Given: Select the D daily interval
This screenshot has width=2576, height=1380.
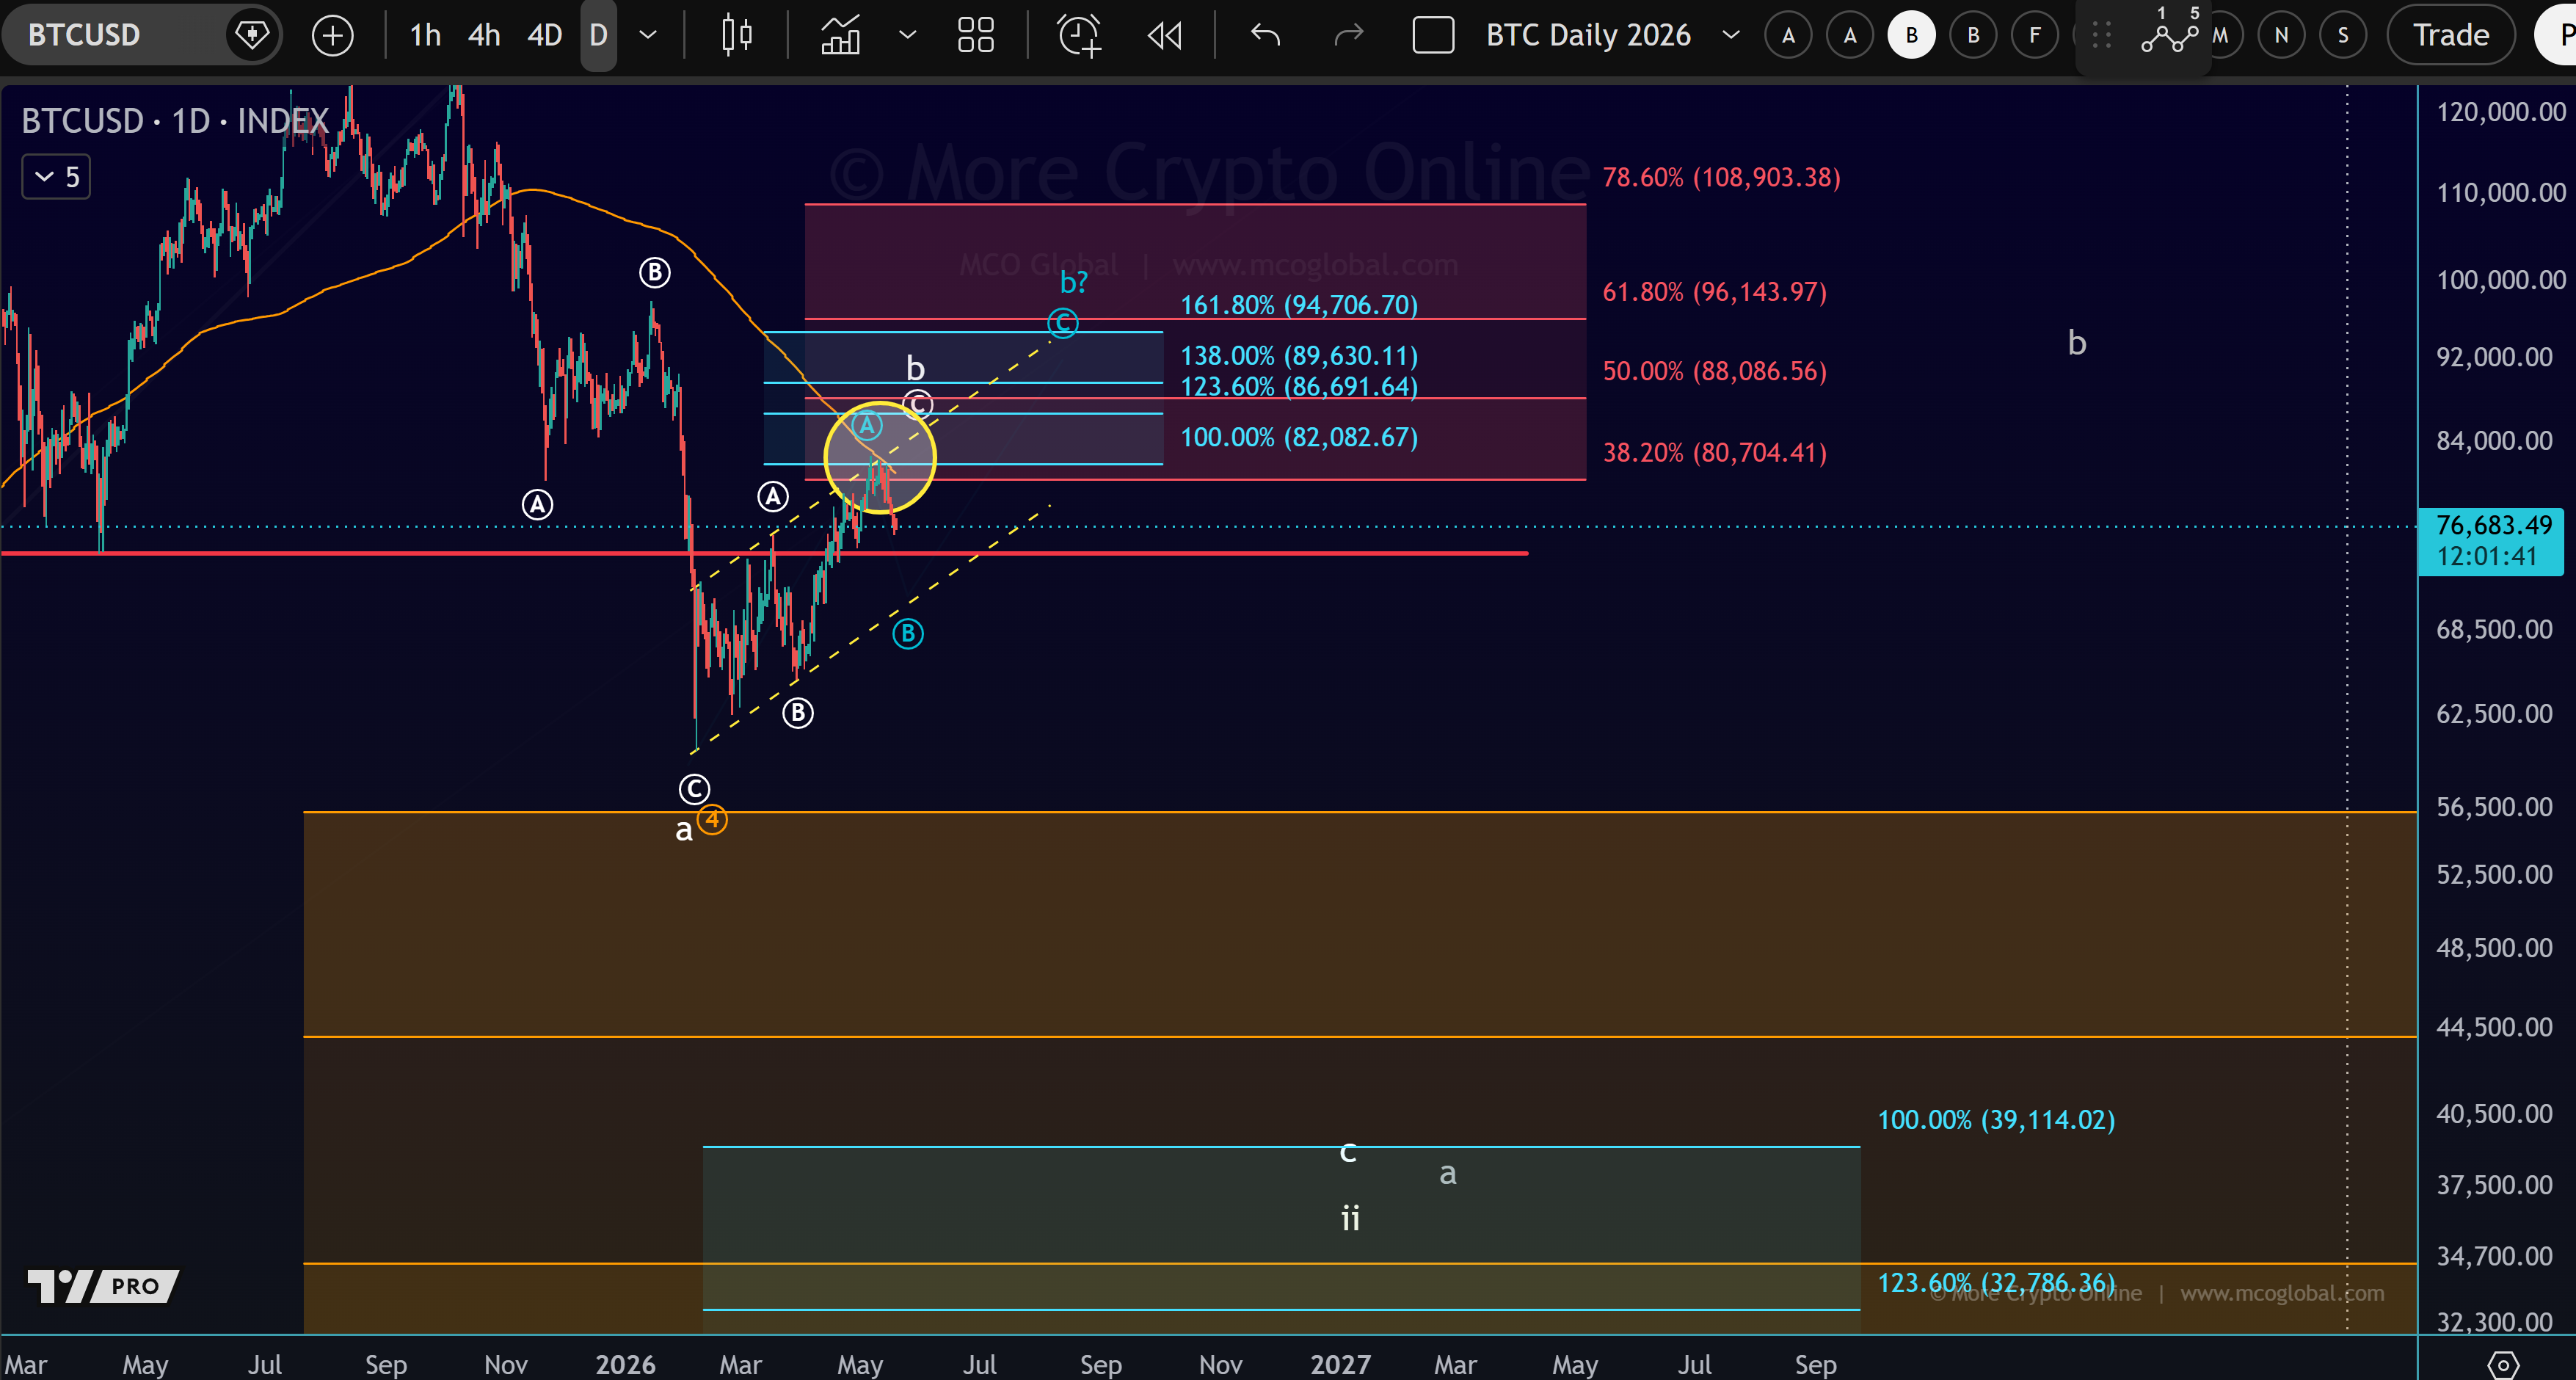Looking at the screenshot, I should click(598, 36).
